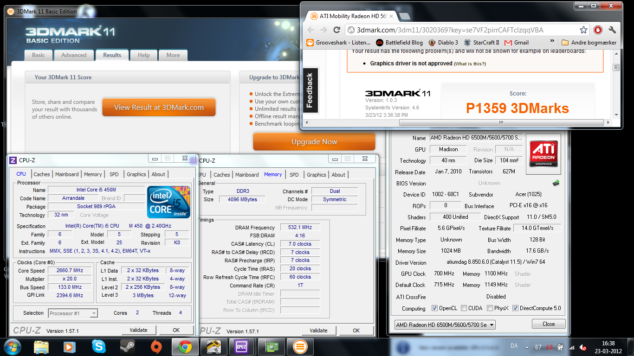
Task: Open Origin from the taskbar
Action: (156, 347)
